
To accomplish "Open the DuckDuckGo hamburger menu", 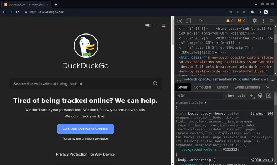I will coord(164,25).
